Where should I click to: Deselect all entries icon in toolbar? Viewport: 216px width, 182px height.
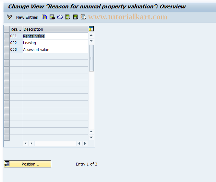(x=83, y=17)
